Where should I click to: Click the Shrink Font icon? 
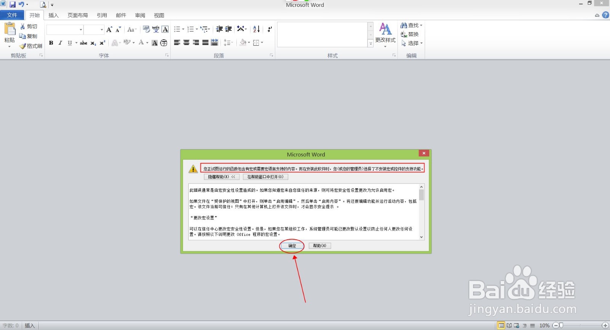(118, 29)
